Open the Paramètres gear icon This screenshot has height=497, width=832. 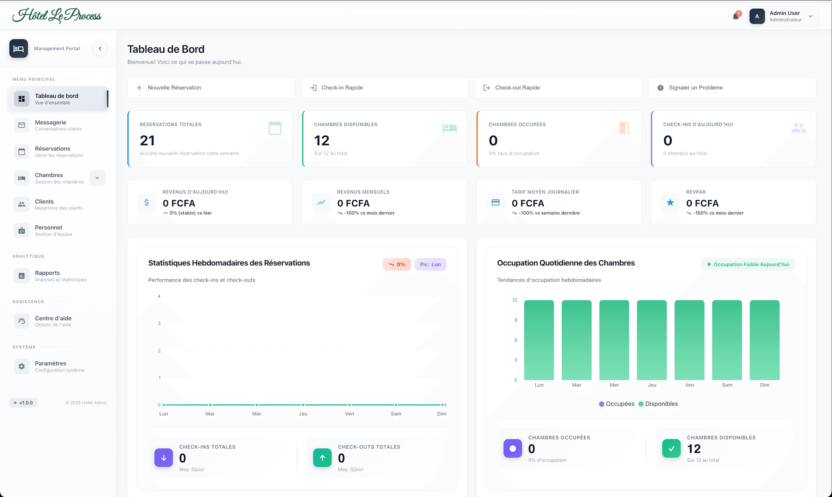[22, 366]
